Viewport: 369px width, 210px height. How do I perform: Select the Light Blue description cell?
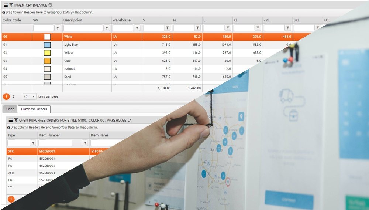pyautogui.click(x=87, y=45)
